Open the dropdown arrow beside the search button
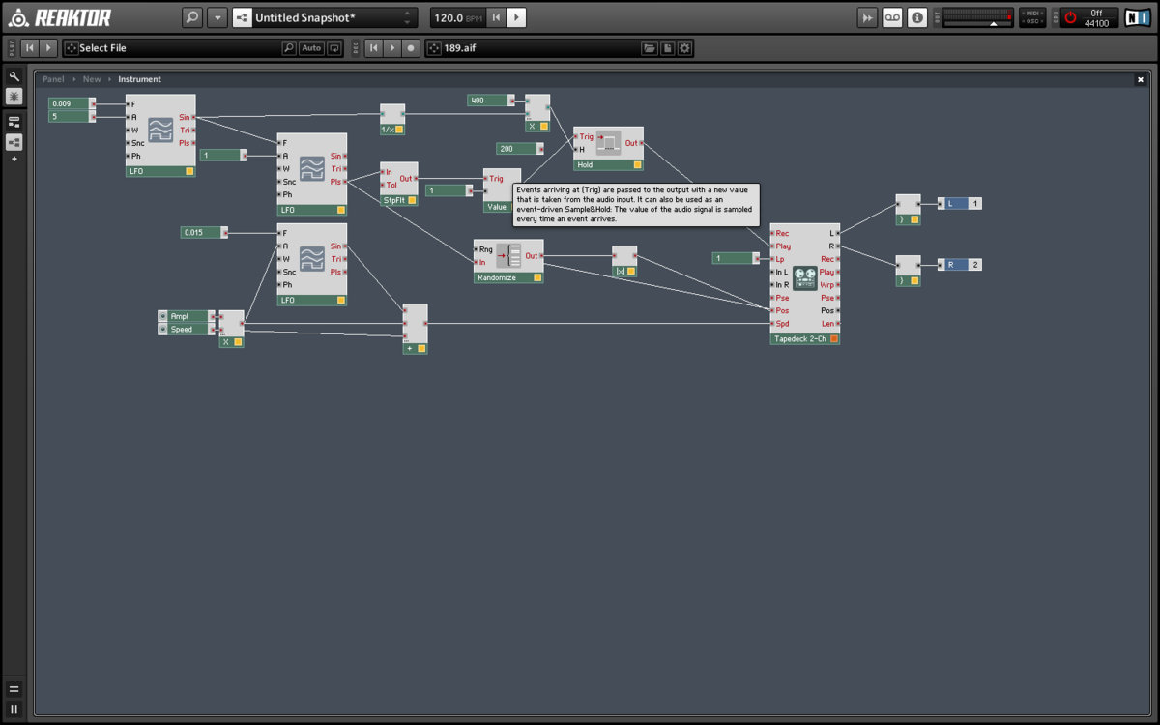This screenshot has width=1160, height=725. click(217, 17)
